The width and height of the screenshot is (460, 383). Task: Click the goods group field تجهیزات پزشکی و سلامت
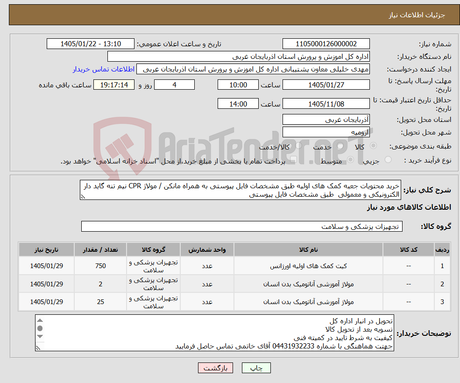[242, 226]
